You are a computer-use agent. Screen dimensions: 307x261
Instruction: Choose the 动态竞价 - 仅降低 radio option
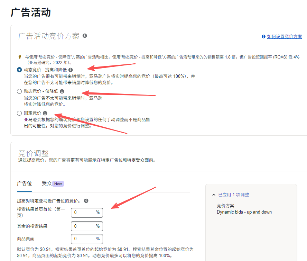pyautogui.click(x=19, y=91)
